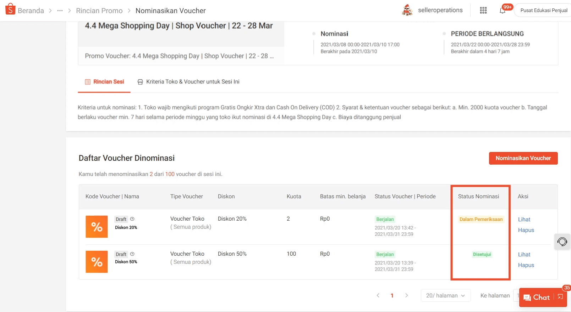Click the Shopee logo icon
The width and height of the screenshot is (571, 312).
coord(10,10)
